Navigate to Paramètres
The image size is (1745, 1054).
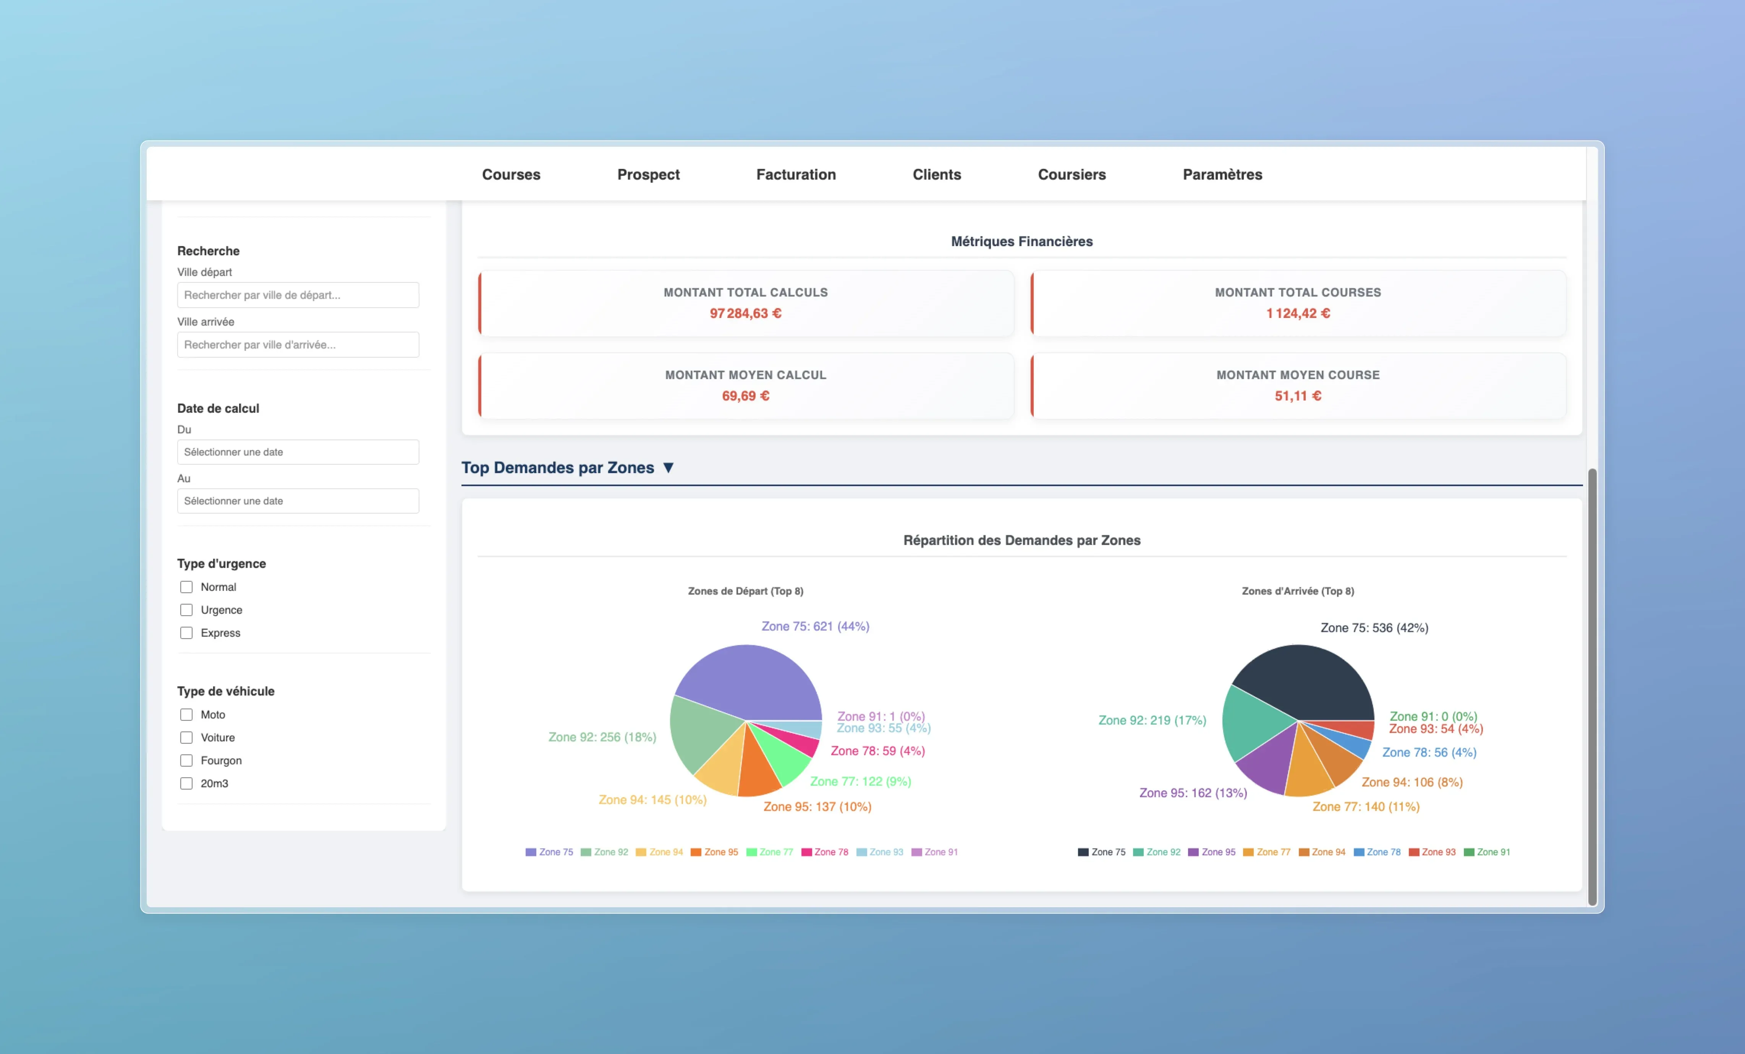point(1222,174)
